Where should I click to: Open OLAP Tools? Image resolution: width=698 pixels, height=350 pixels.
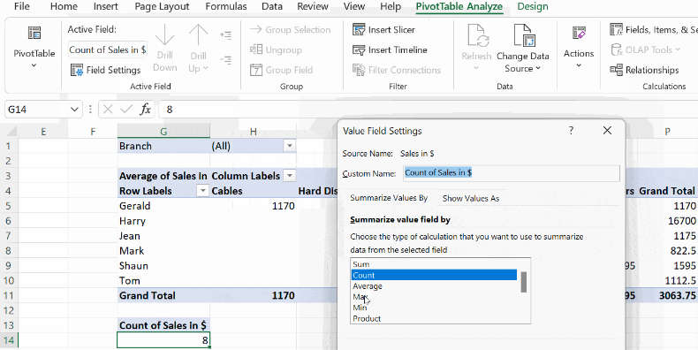tap(645, 49)
